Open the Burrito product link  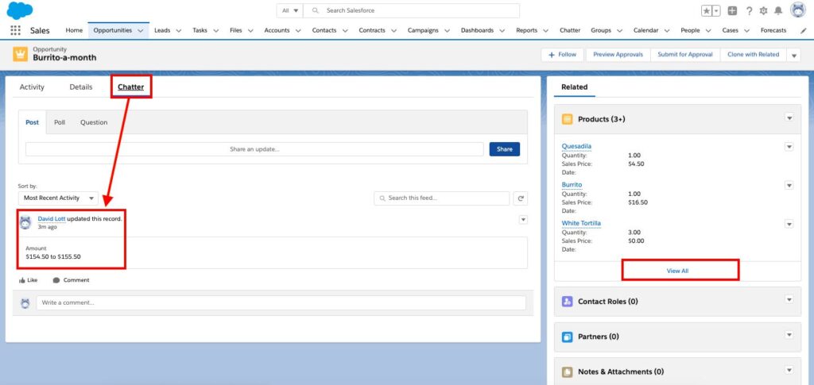572,184
